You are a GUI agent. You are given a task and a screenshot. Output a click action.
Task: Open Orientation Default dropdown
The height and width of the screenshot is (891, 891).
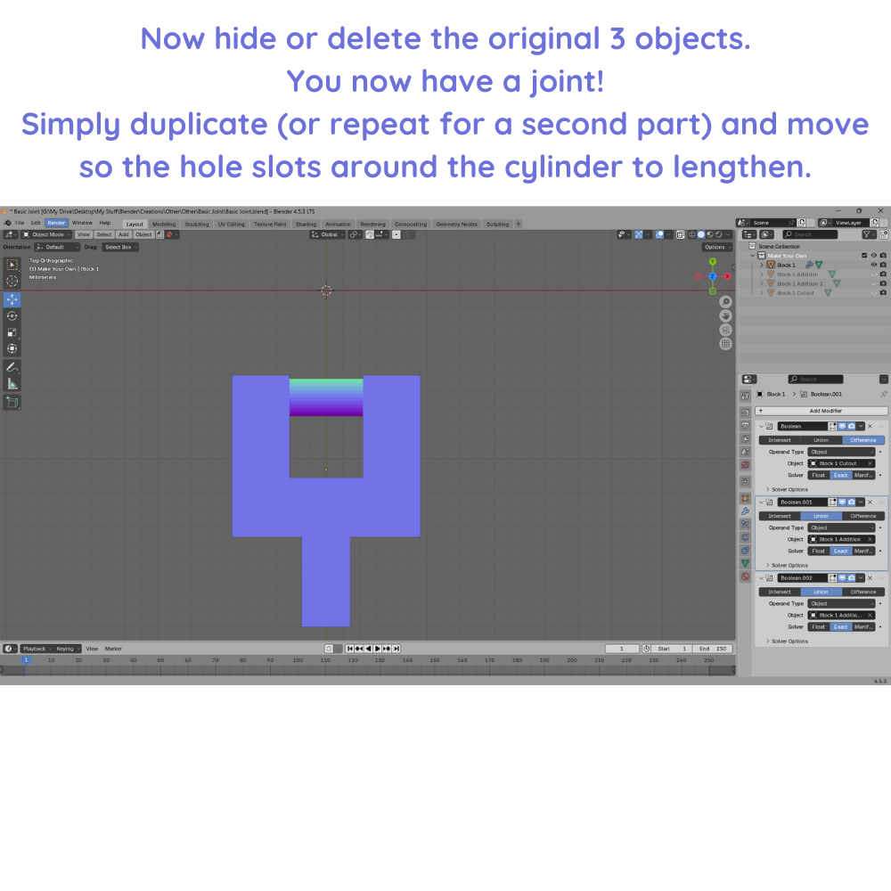57,247
